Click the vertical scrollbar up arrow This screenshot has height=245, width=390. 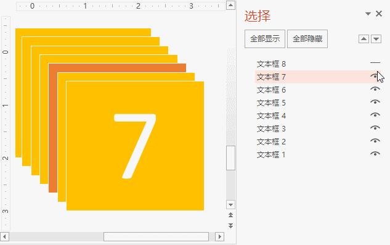231,5
